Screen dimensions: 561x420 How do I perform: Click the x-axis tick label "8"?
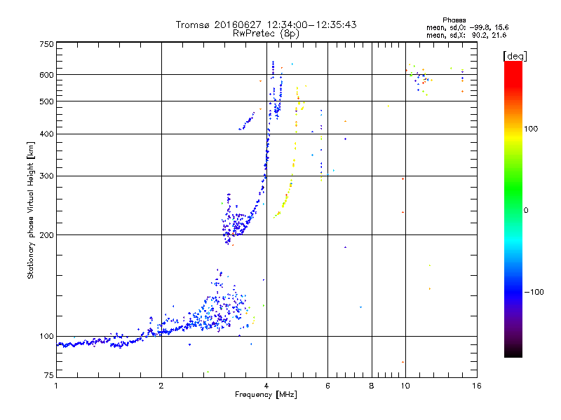coord(372,386)
